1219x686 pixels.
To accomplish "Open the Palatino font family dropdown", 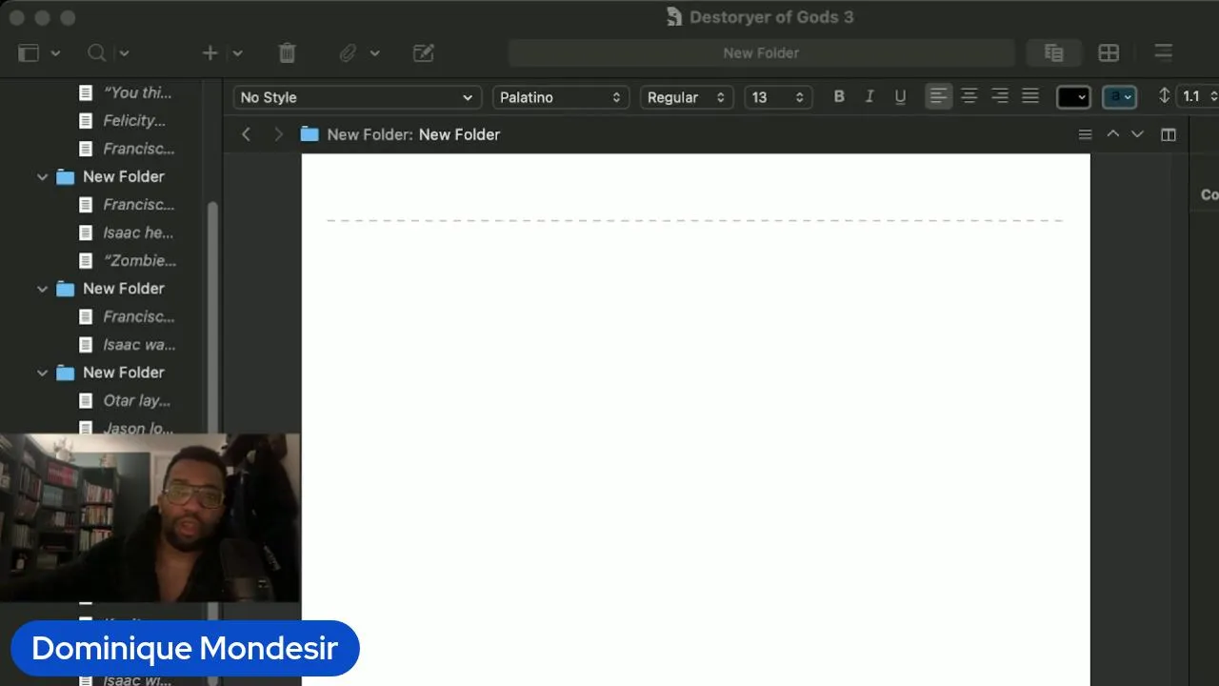I will coord(561,97).
